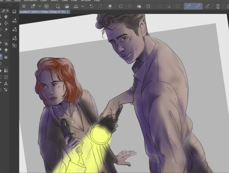Viewport: 229px width, 173px height.
Task: Open the View menu
Action: click(65, 1)
